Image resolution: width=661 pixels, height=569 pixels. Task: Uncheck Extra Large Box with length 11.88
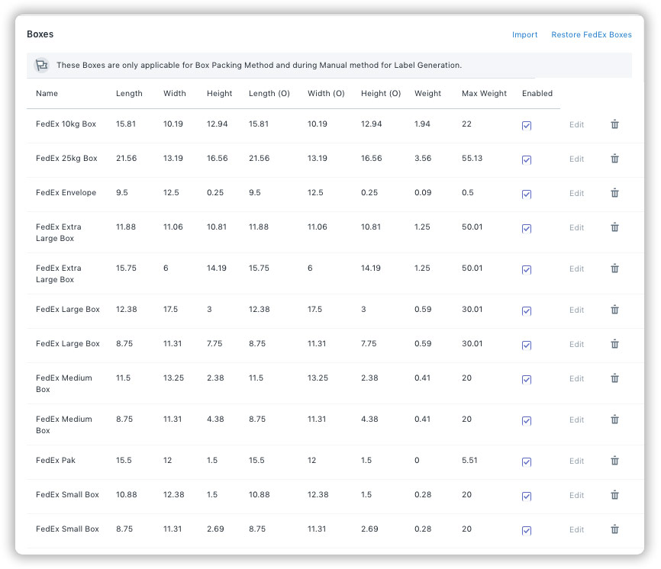pyautogui.click(x=527, y=229)
